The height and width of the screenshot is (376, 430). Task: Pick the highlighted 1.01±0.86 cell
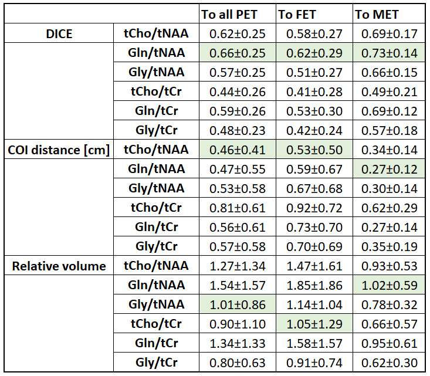coord(237,304)
